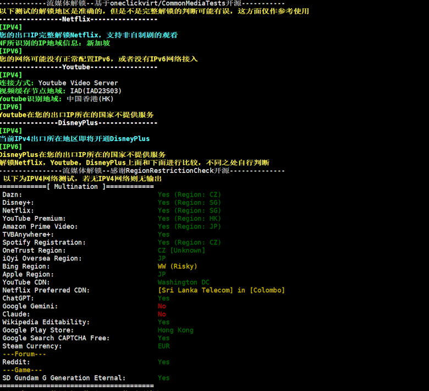The image size is (429, 391).
Task: Select the DisneyPlus section header line
Action: pyautogui.click(x=79, y=123)
